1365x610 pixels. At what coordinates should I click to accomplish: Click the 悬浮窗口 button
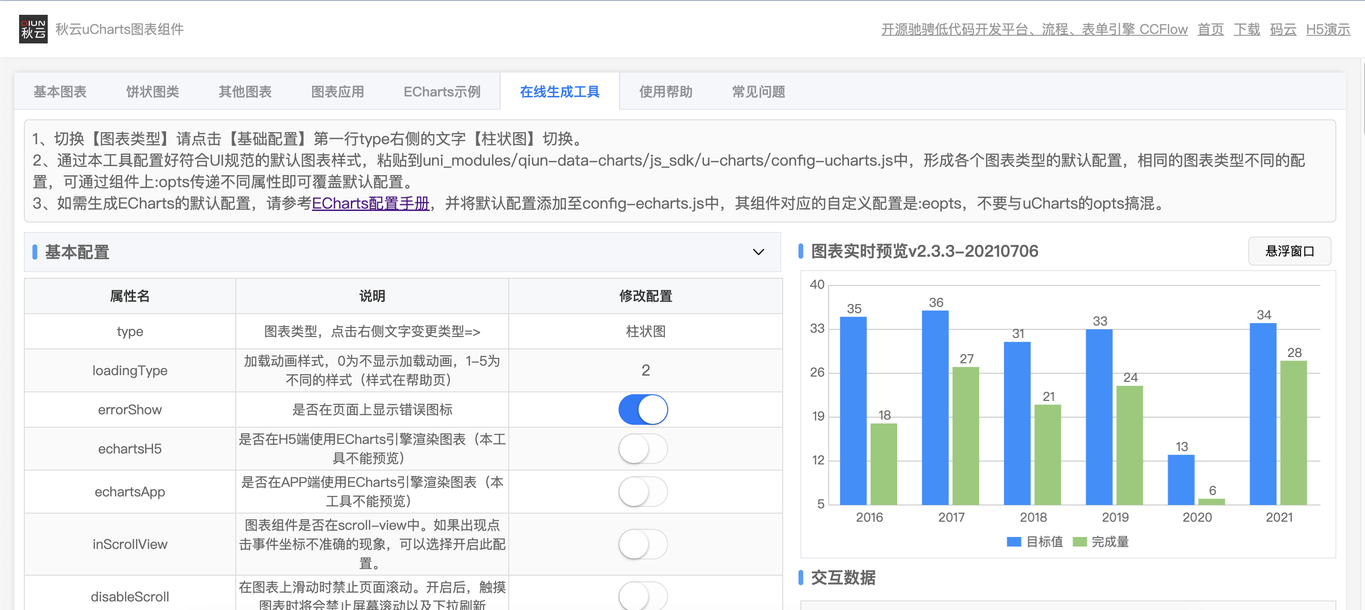click(1289, 251)
